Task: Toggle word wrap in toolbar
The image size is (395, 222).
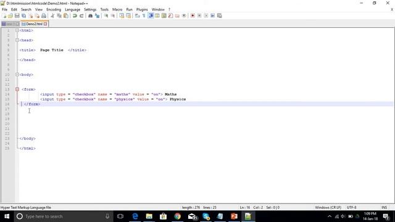Action: (x=137, y=15)
